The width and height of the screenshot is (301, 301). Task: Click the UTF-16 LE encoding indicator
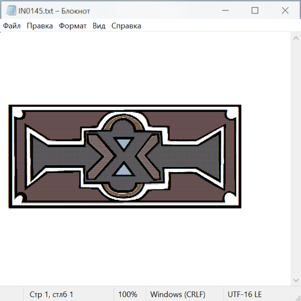[244, 295]
